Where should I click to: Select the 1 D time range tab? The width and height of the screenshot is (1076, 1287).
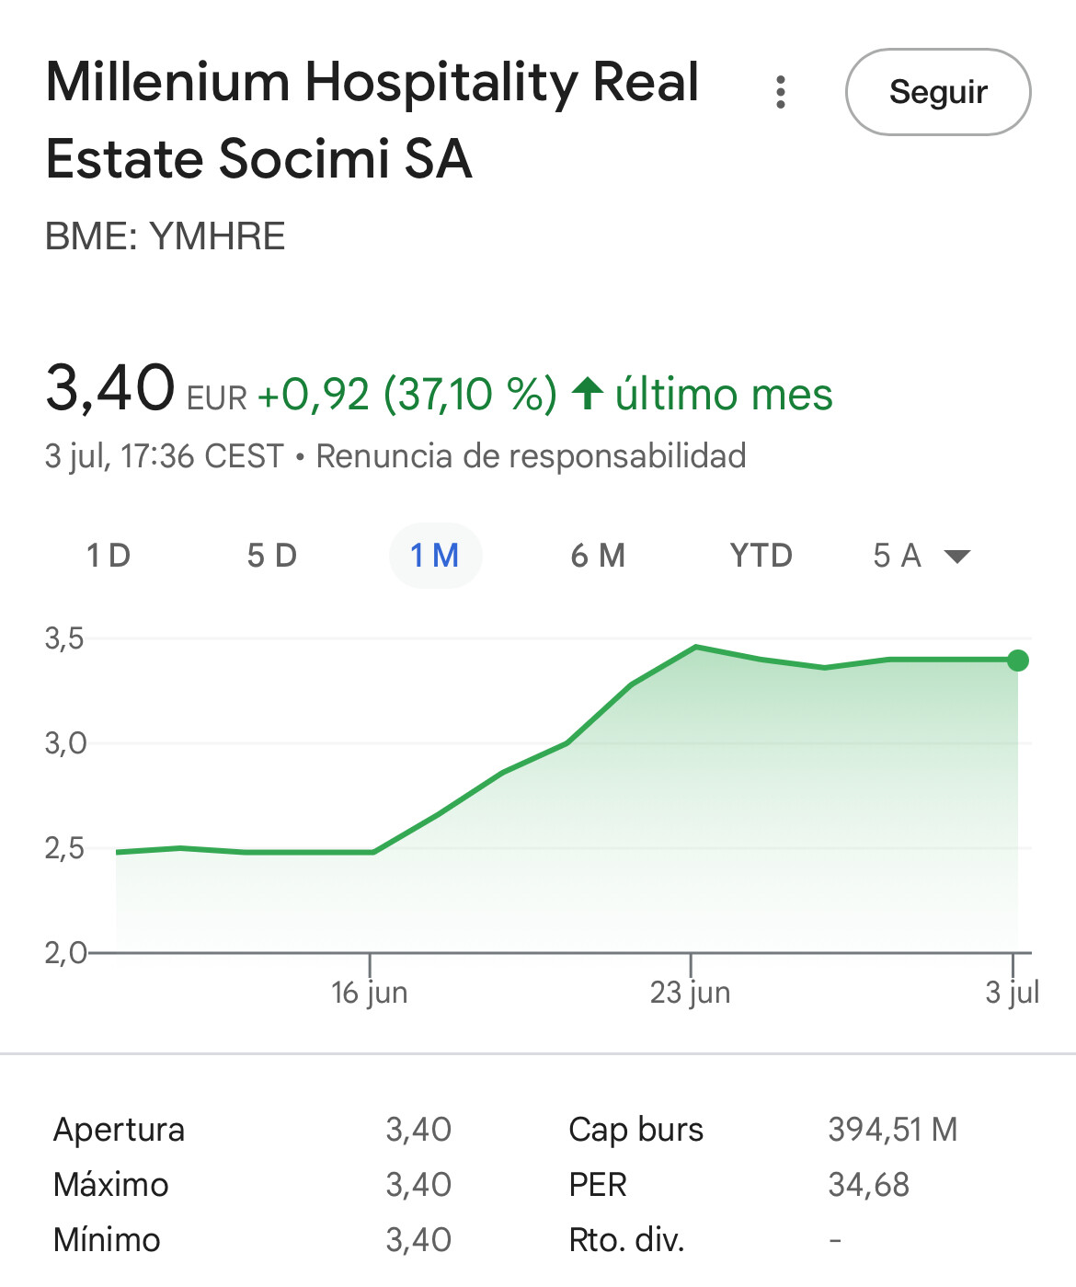tap(109, 556)
